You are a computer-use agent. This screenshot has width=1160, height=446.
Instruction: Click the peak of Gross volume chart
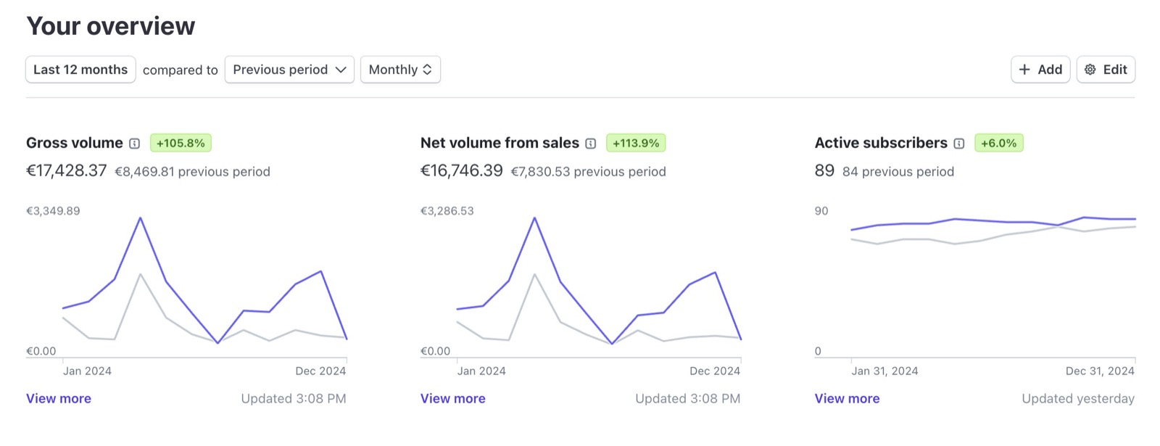(x=140, y=218)
